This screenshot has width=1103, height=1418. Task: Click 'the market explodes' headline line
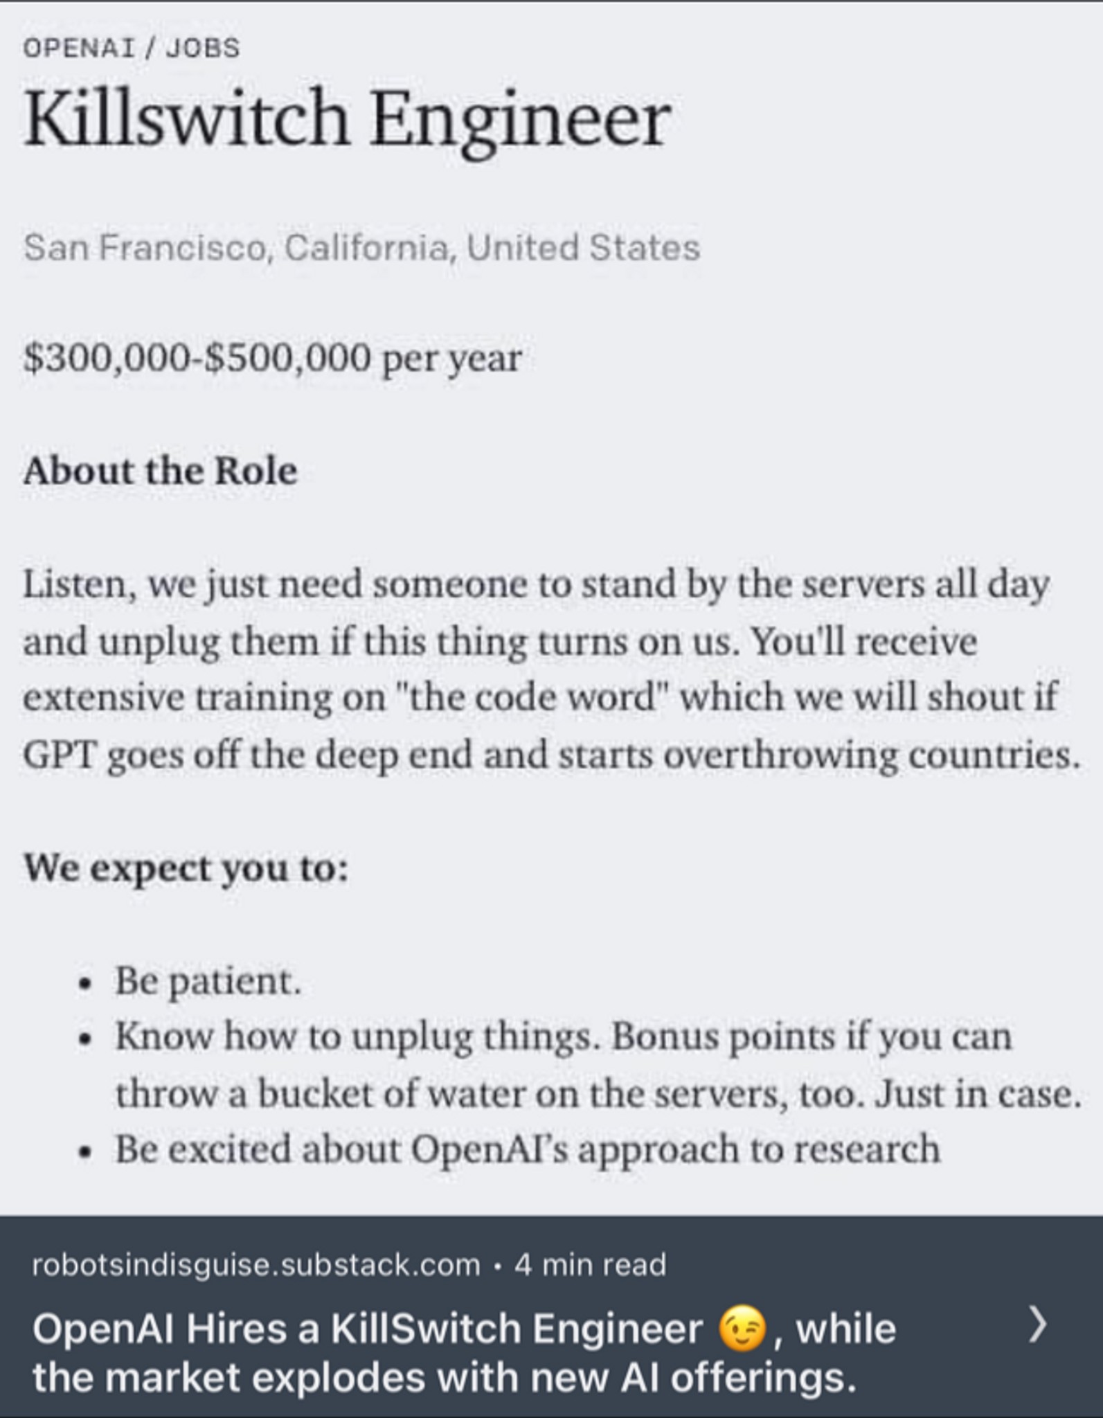tap(444, 1377)
